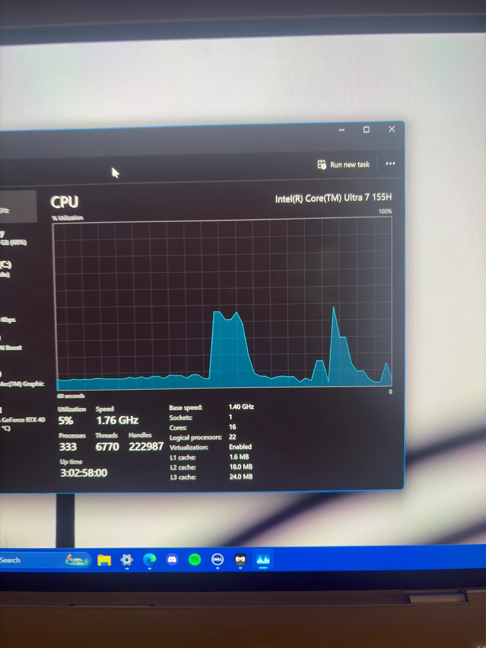This screenshot has height=648, width=486.
Task: Click the Virtualization Enabled value
Action: click(x=241, y=447)
